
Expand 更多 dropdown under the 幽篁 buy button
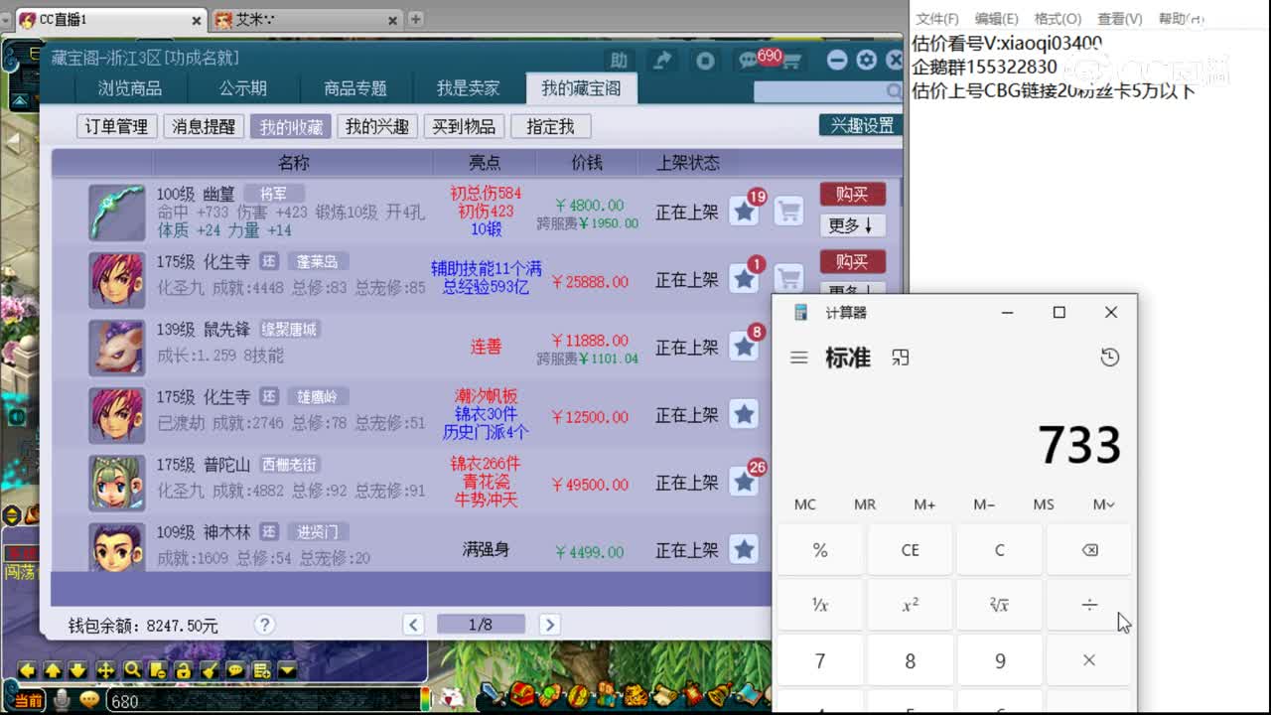(852, 225)
